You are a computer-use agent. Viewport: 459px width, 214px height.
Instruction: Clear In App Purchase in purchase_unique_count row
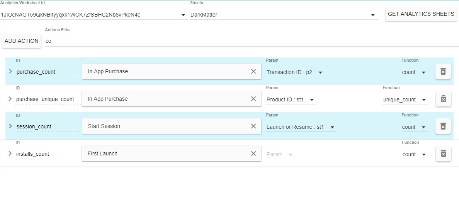tap(253, 99)
